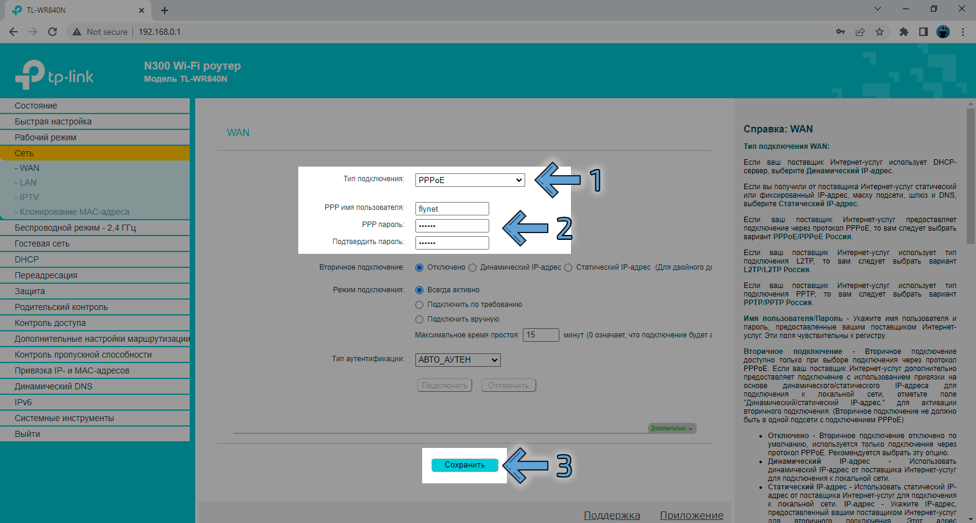Open the DHCP menu item
The height and width of the screenshot is (523, 976).
tap(95, 259)
